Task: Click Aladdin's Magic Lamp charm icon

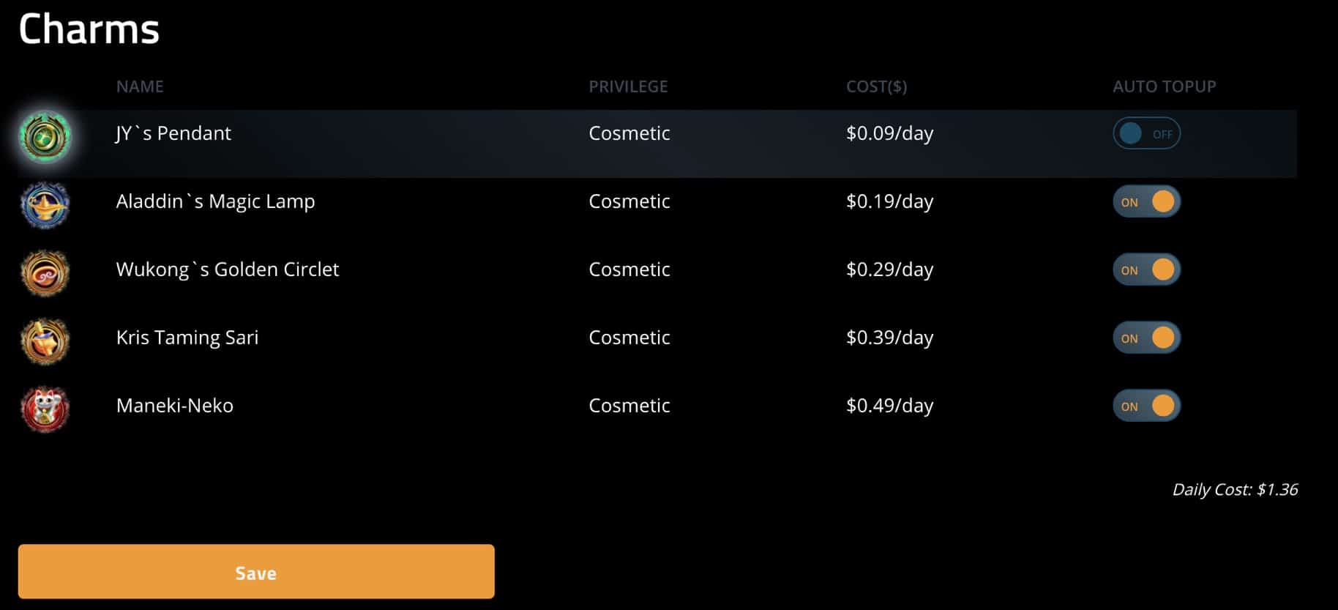Action: pyautogui.click(x=45, y=205)
